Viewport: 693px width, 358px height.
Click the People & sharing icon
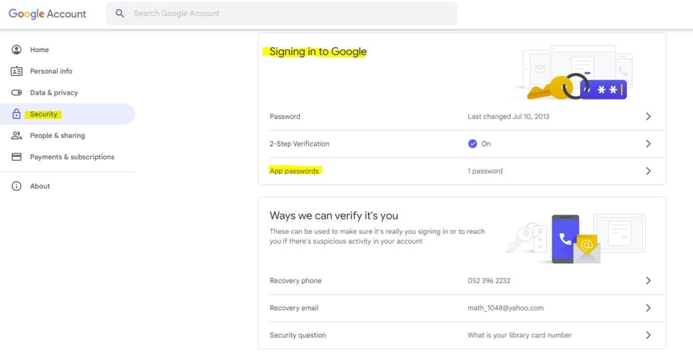pyautogui.click(x=17, y=135)
